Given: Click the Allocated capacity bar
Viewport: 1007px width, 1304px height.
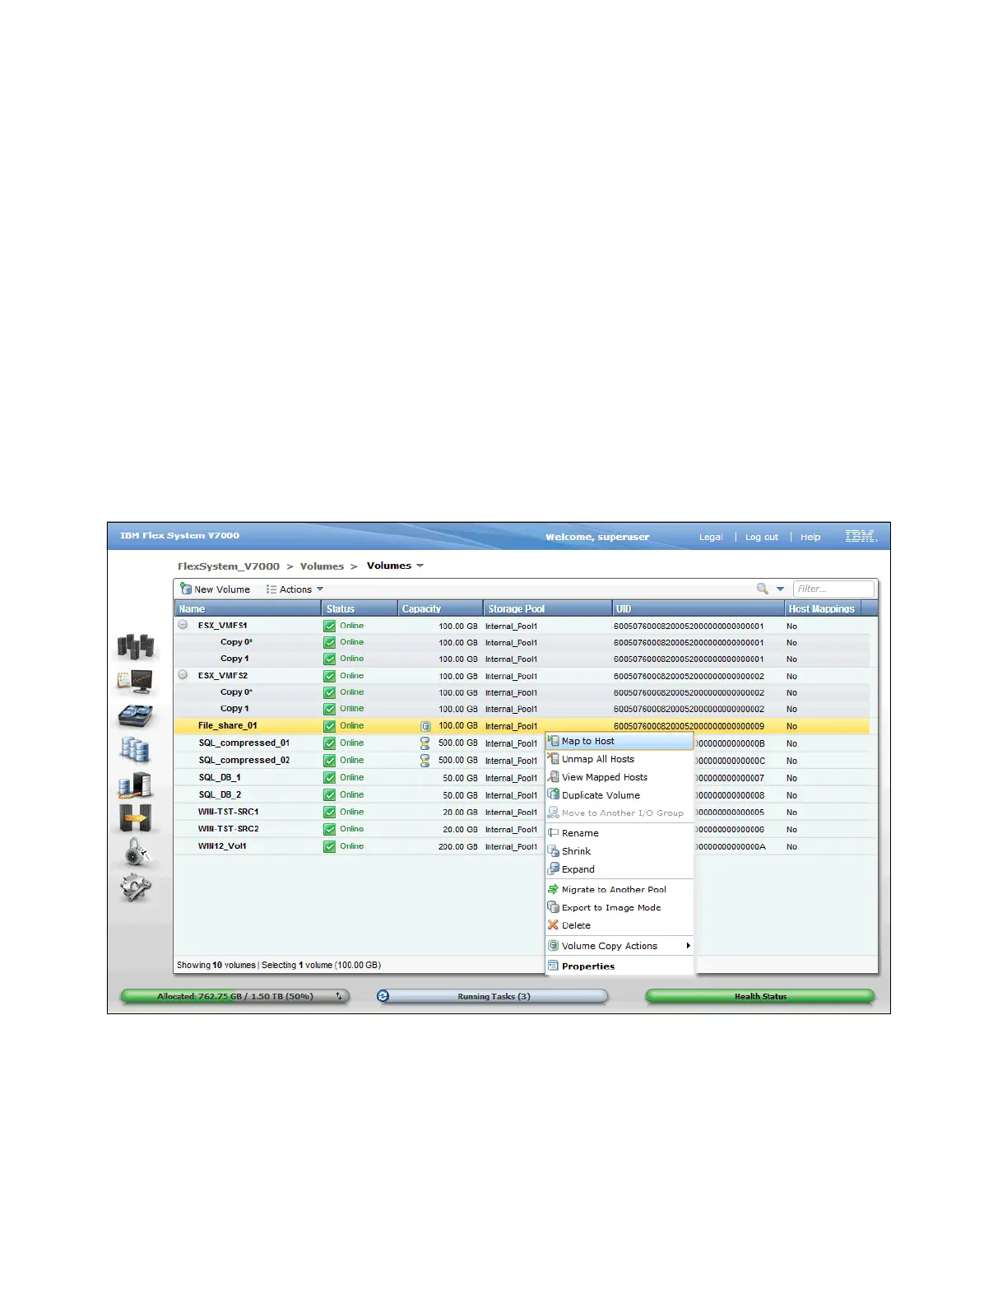Looking at the screenshot, I should point(235,996).
